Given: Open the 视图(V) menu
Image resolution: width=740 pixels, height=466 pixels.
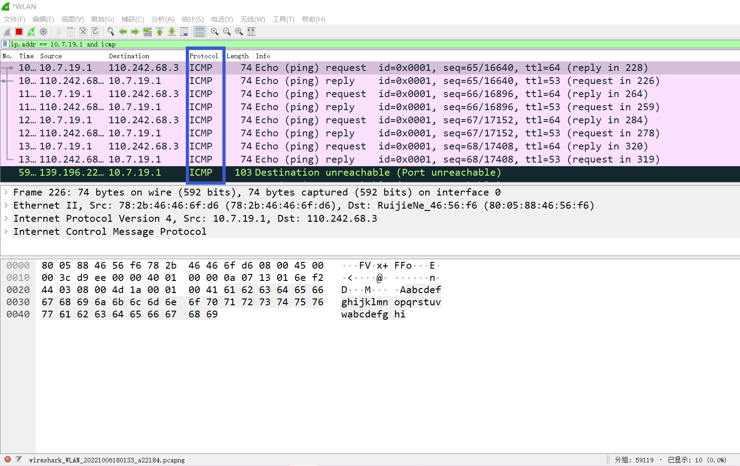Looking at the screenshot, I should pos(73,19).
